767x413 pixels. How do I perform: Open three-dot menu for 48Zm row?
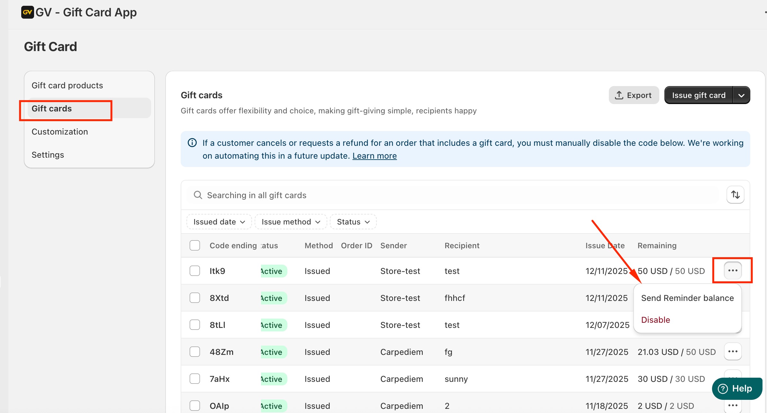coord(733,351)
